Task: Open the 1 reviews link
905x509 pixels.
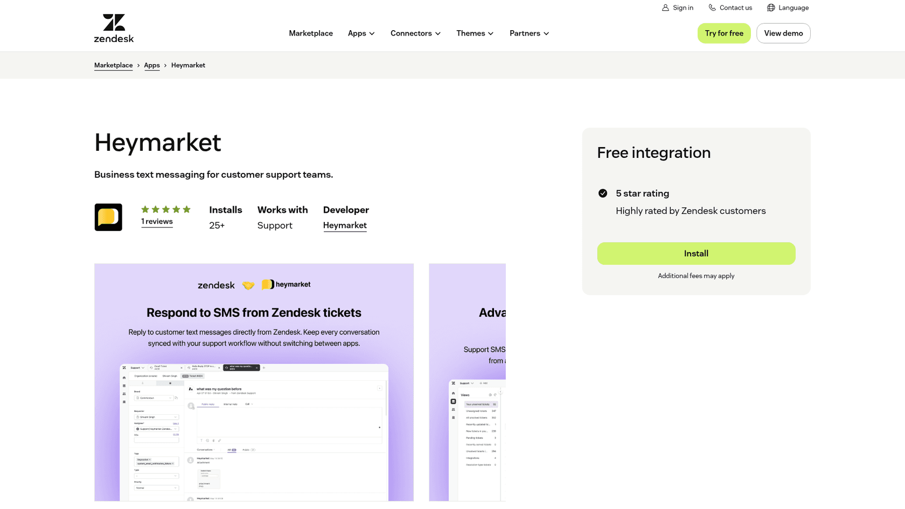Action: [x=157, y=222]
